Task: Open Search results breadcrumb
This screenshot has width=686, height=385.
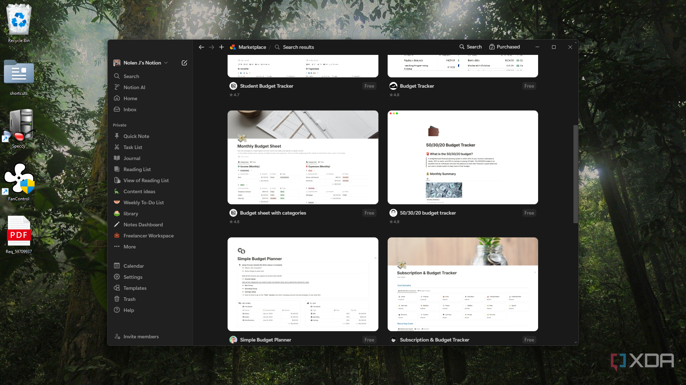Action: [294, 47]
